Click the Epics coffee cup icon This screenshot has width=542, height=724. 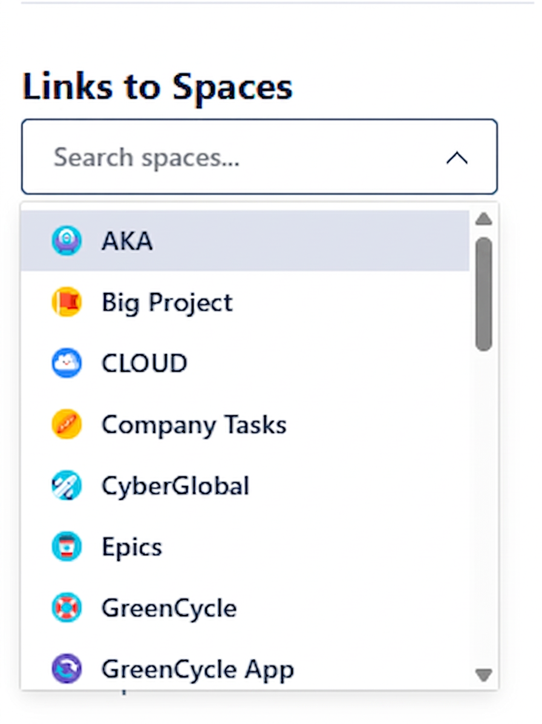(x=67, y=546)
